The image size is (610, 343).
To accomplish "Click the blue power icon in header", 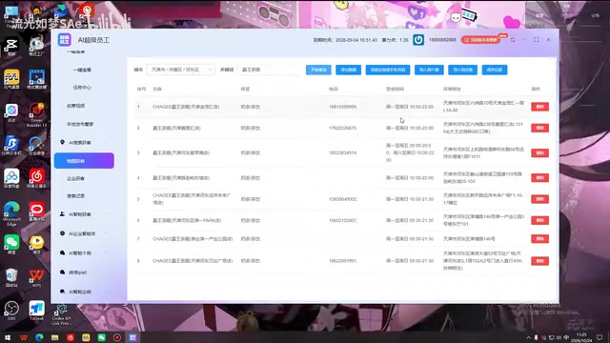I will (x=418, y=40).
